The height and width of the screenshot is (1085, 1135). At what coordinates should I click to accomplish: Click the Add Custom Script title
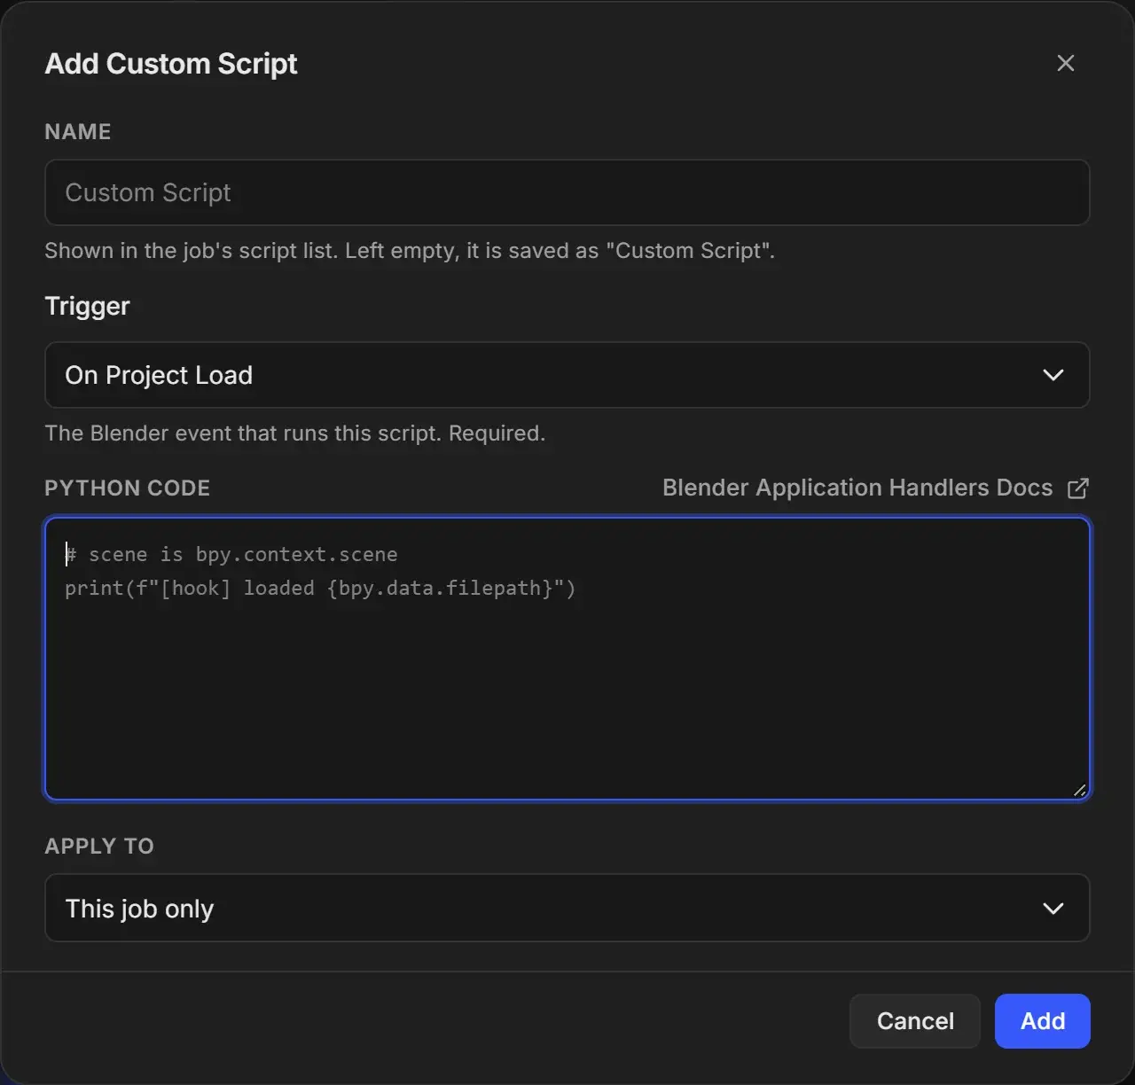point(171,64)
